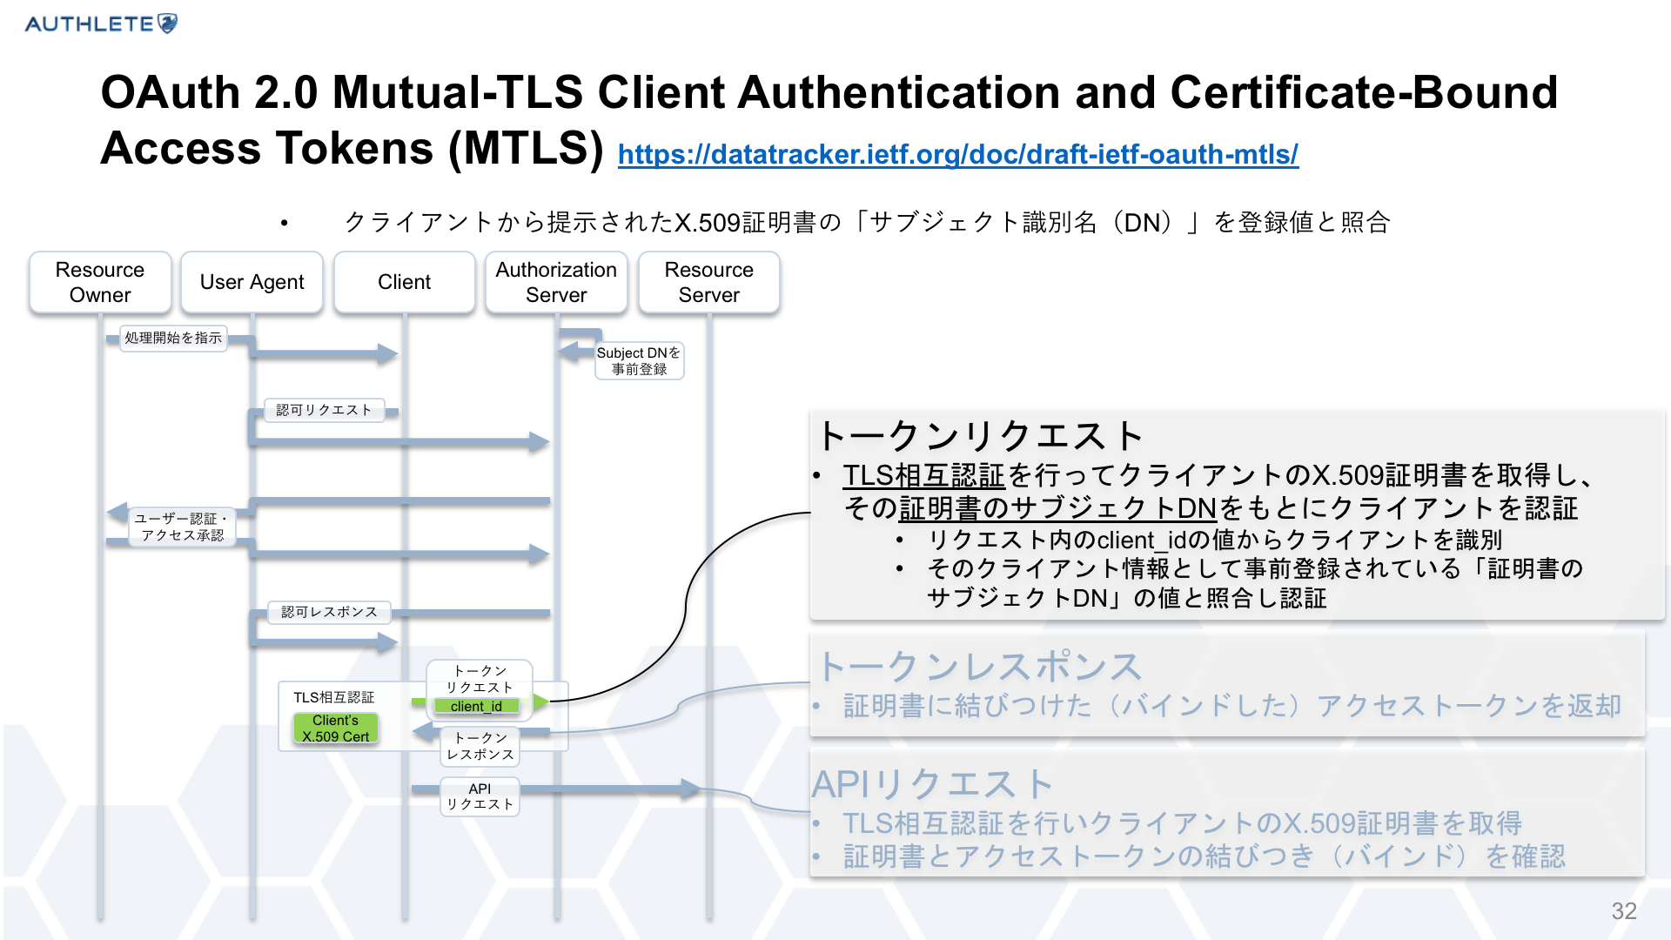Screen dimensions: 1671x940
Task: Select the Resource Owner box
Action: coord(100,282)
